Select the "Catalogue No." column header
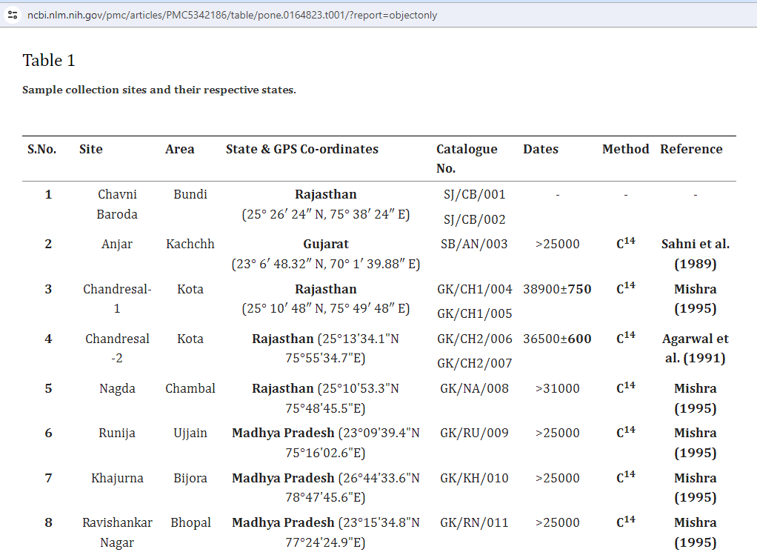This screenshot has height=555, width=757. click(467, 159)
